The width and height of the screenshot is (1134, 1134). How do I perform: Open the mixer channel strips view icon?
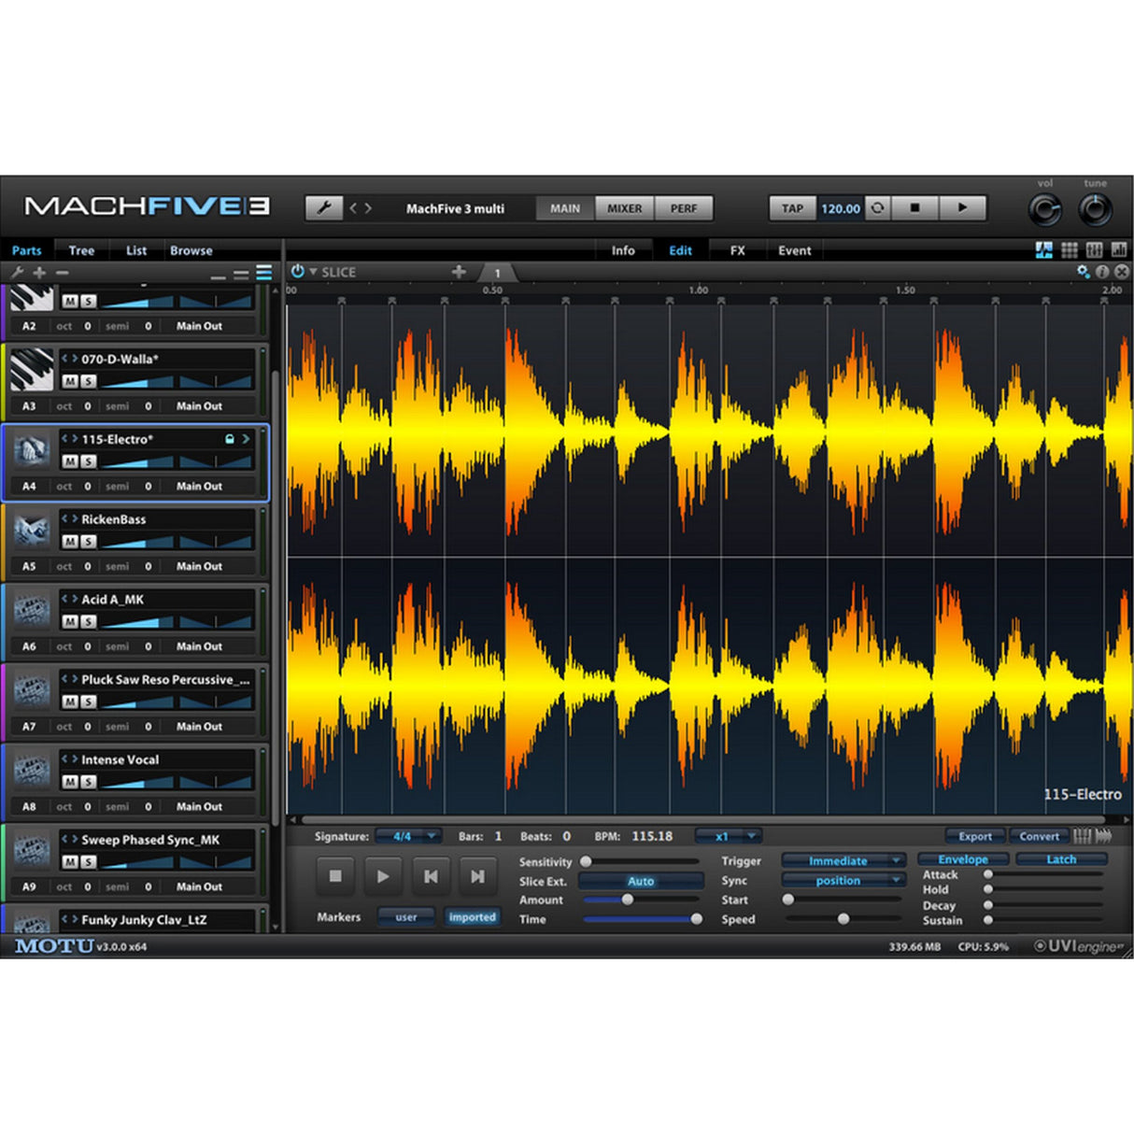coord(1093,248)
